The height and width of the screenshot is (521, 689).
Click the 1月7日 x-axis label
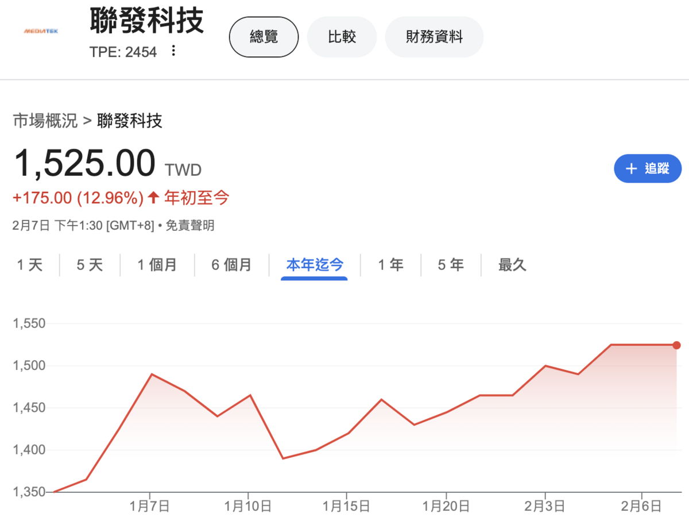150,506
